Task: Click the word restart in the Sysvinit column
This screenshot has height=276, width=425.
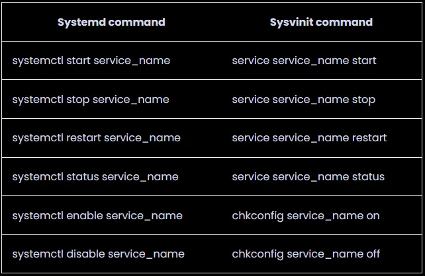Action: coord(369,138)
